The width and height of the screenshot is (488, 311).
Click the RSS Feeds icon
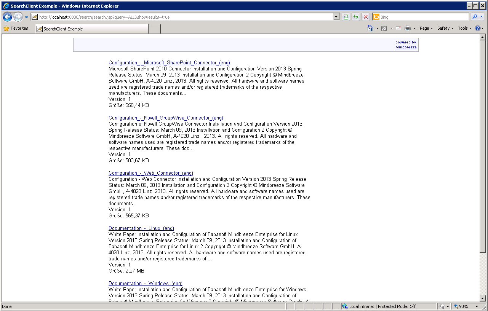pyautogui.click(x=384, y=29)
